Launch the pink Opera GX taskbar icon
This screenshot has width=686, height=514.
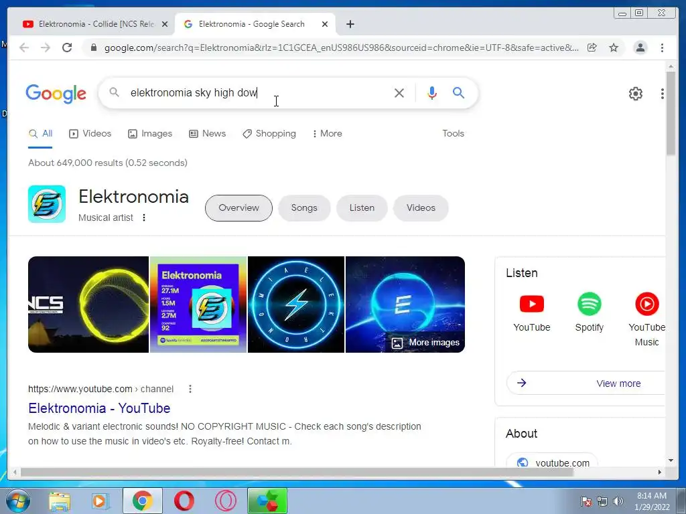tap(226, 501)
